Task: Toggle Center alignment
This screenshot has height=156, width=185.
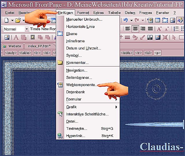Action: point(135,29)
